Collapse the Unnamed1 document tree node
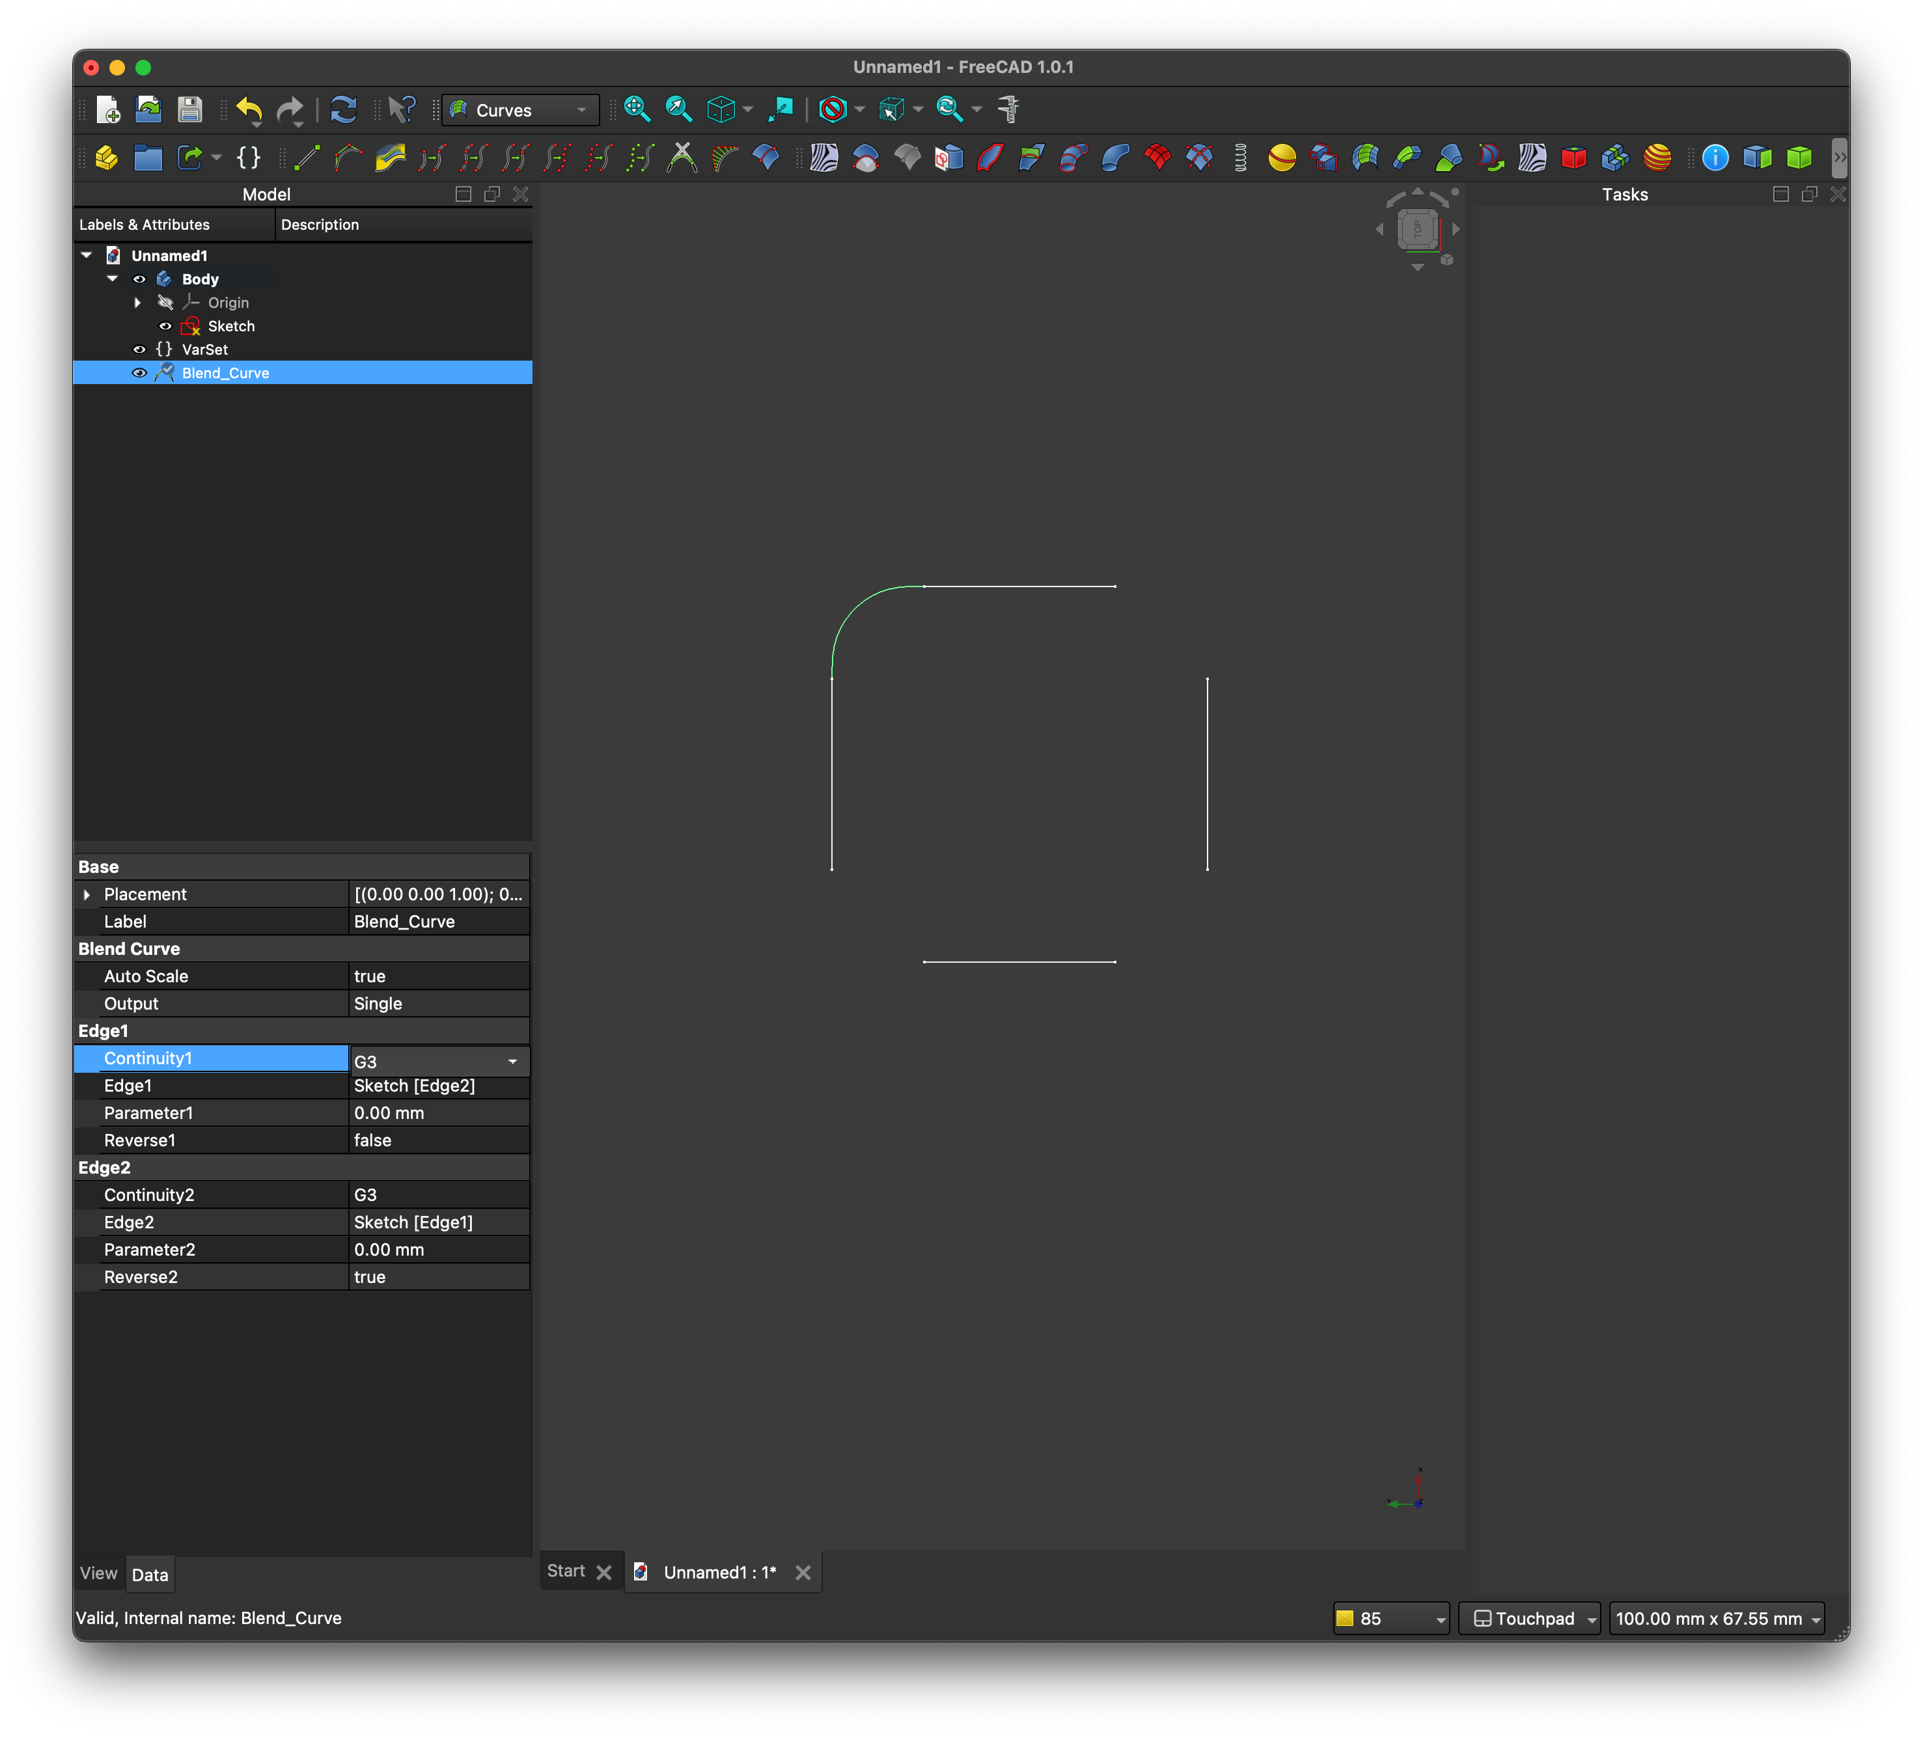Screen dimensions: 1923x1738 87,256
